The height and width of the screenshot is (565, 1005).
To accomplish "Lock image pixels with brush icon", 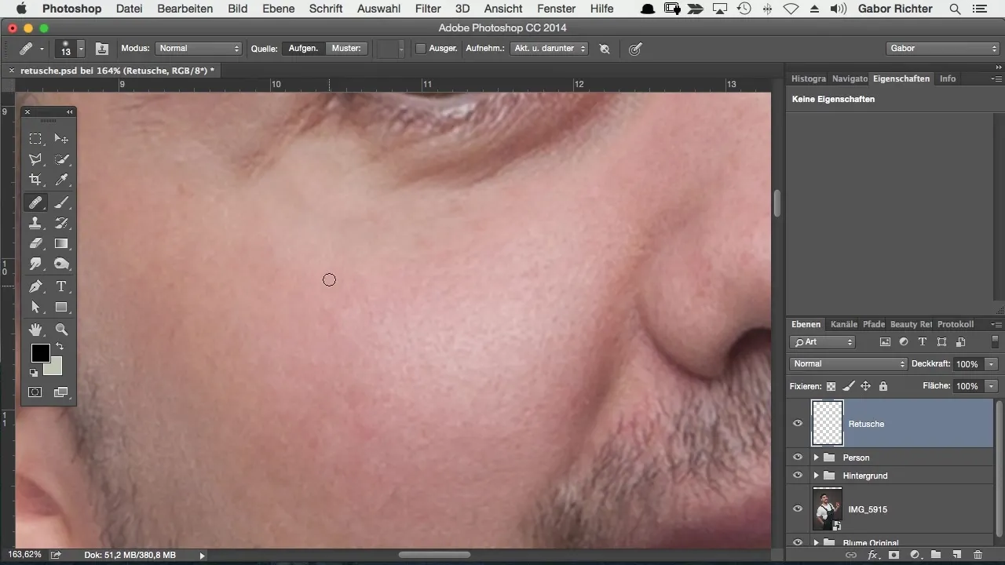I will pyautogui.click(x=848, y=386).
